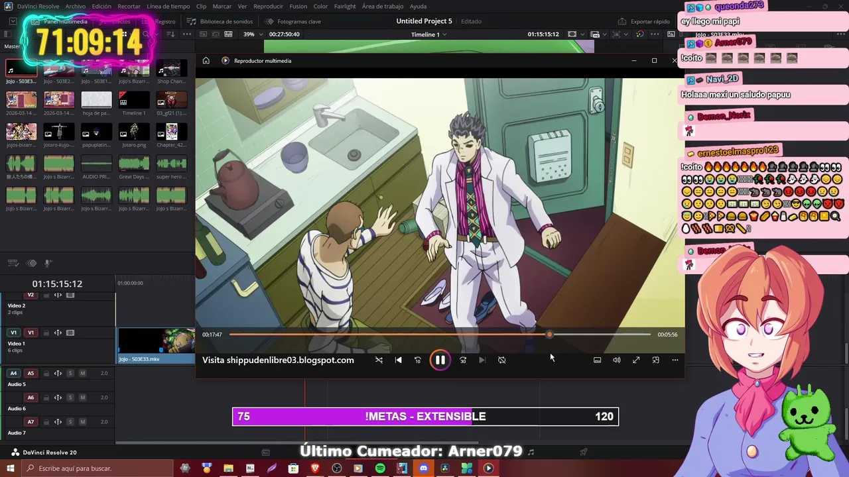The height and width of the screenshot is (477, 849).
Task: Toggle auto track selector on Video 1
Action: 58,333
